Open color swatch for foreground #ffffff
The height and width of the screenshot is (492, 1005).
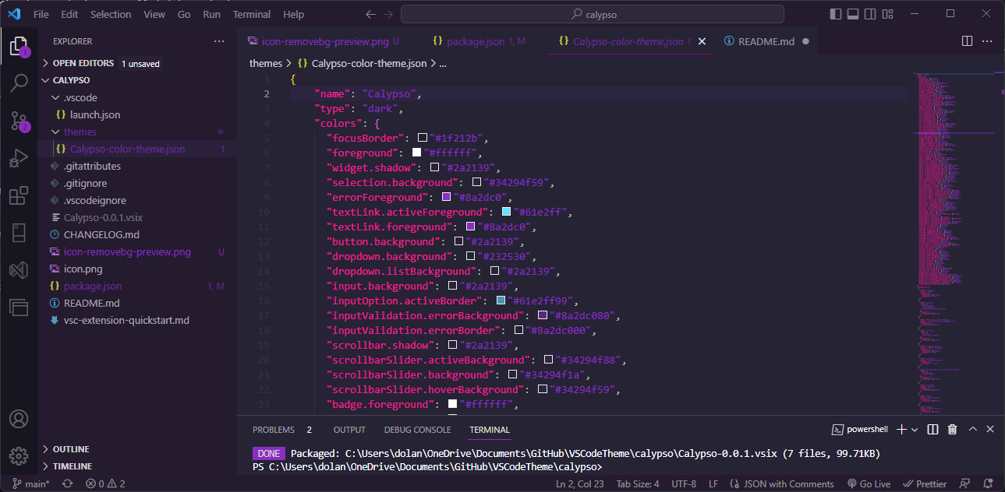point(417,153)
